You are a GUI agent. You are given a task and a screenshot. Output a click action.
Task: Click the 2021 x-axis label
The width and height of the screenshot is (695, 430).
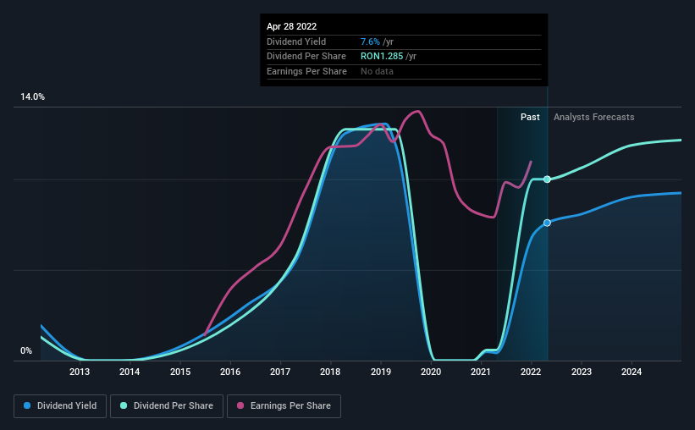(x=481, y=372)
